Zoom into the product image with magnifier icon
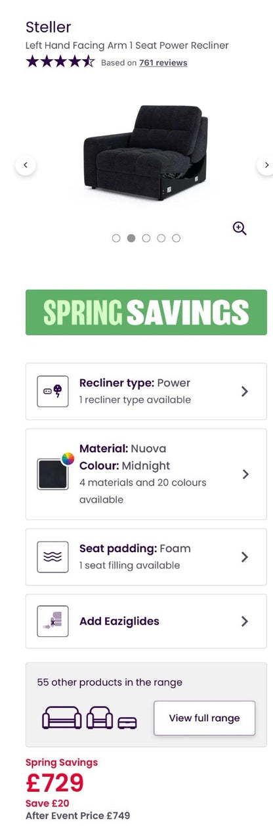The image size is (273, 838). (x=240, y=228)
